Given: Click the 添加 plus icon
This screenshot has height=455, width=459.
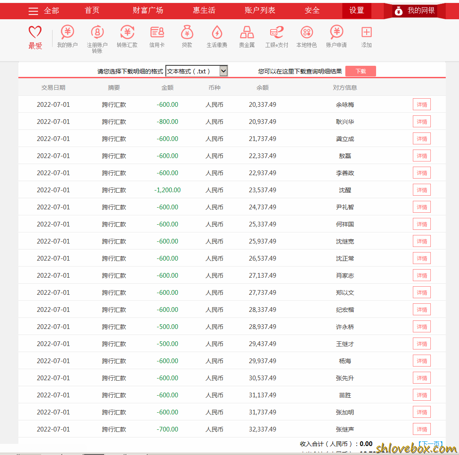Looking at the screenshot, I should point(366,32).
